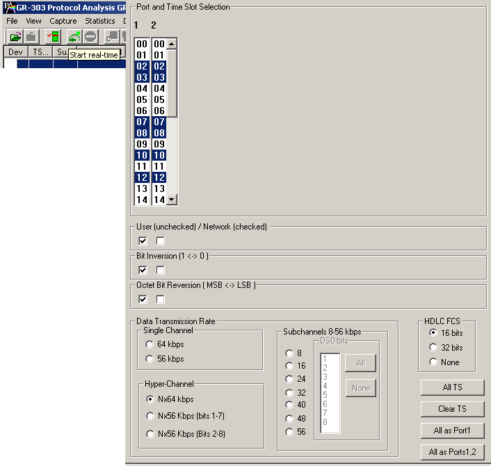Uncheck Octet Bit Reversion for port 1

pyautogui.click(x=143, y=299)
